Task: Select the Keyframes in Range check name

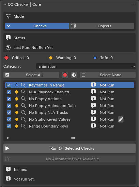Action: [x=47, y=85]
